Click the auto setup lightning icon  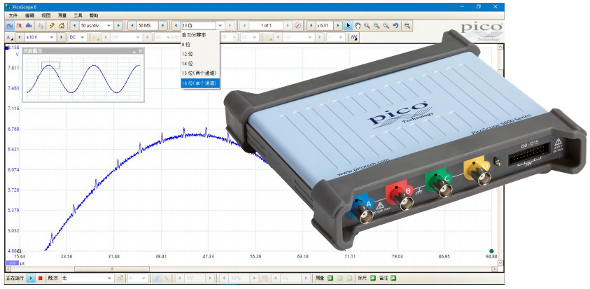click(x=52, y=26)
